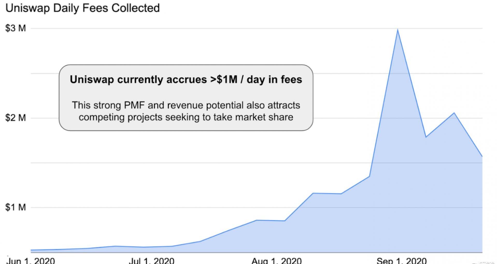
Task: Click the first data point above the $1 M gridline
Action: click(313, 193)
